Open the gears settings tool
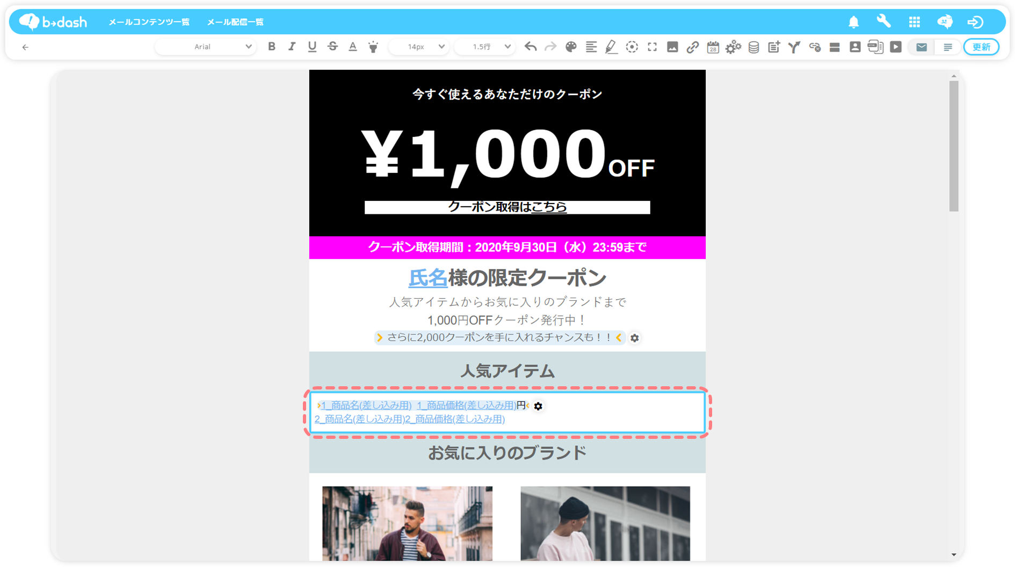Viewport: 1015px width, 571px height. coord(733,47)
